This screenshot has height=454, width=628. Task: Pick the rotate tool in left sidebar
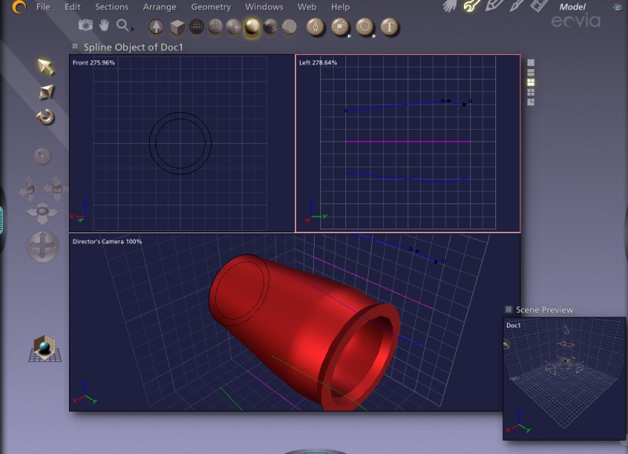46,117
